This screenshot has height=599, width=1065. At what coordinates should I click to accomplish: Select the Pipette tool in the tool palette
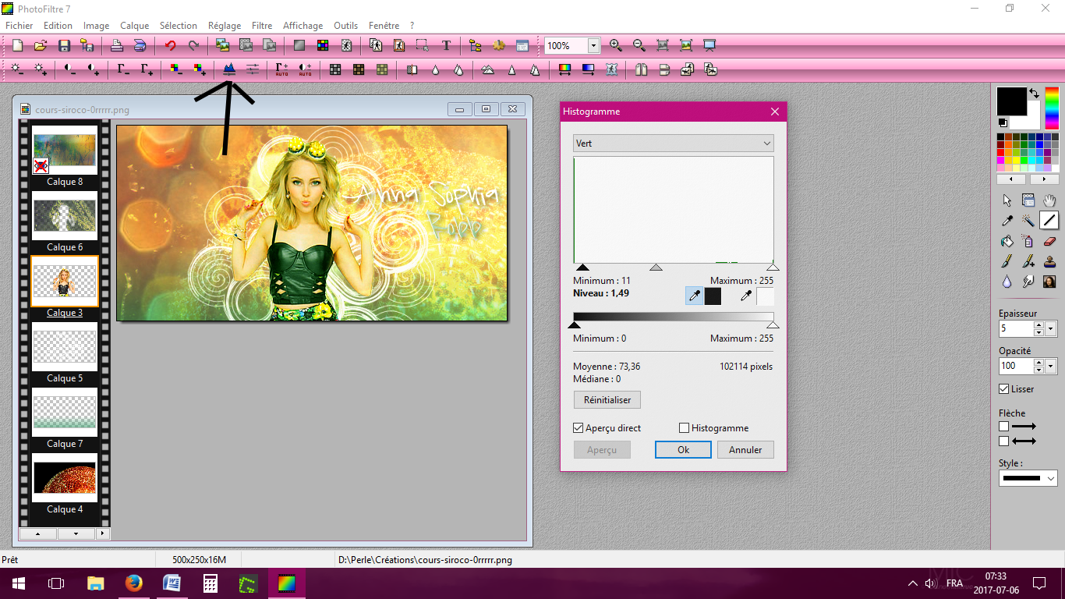pyautogui.click(x=1007, y=221)
